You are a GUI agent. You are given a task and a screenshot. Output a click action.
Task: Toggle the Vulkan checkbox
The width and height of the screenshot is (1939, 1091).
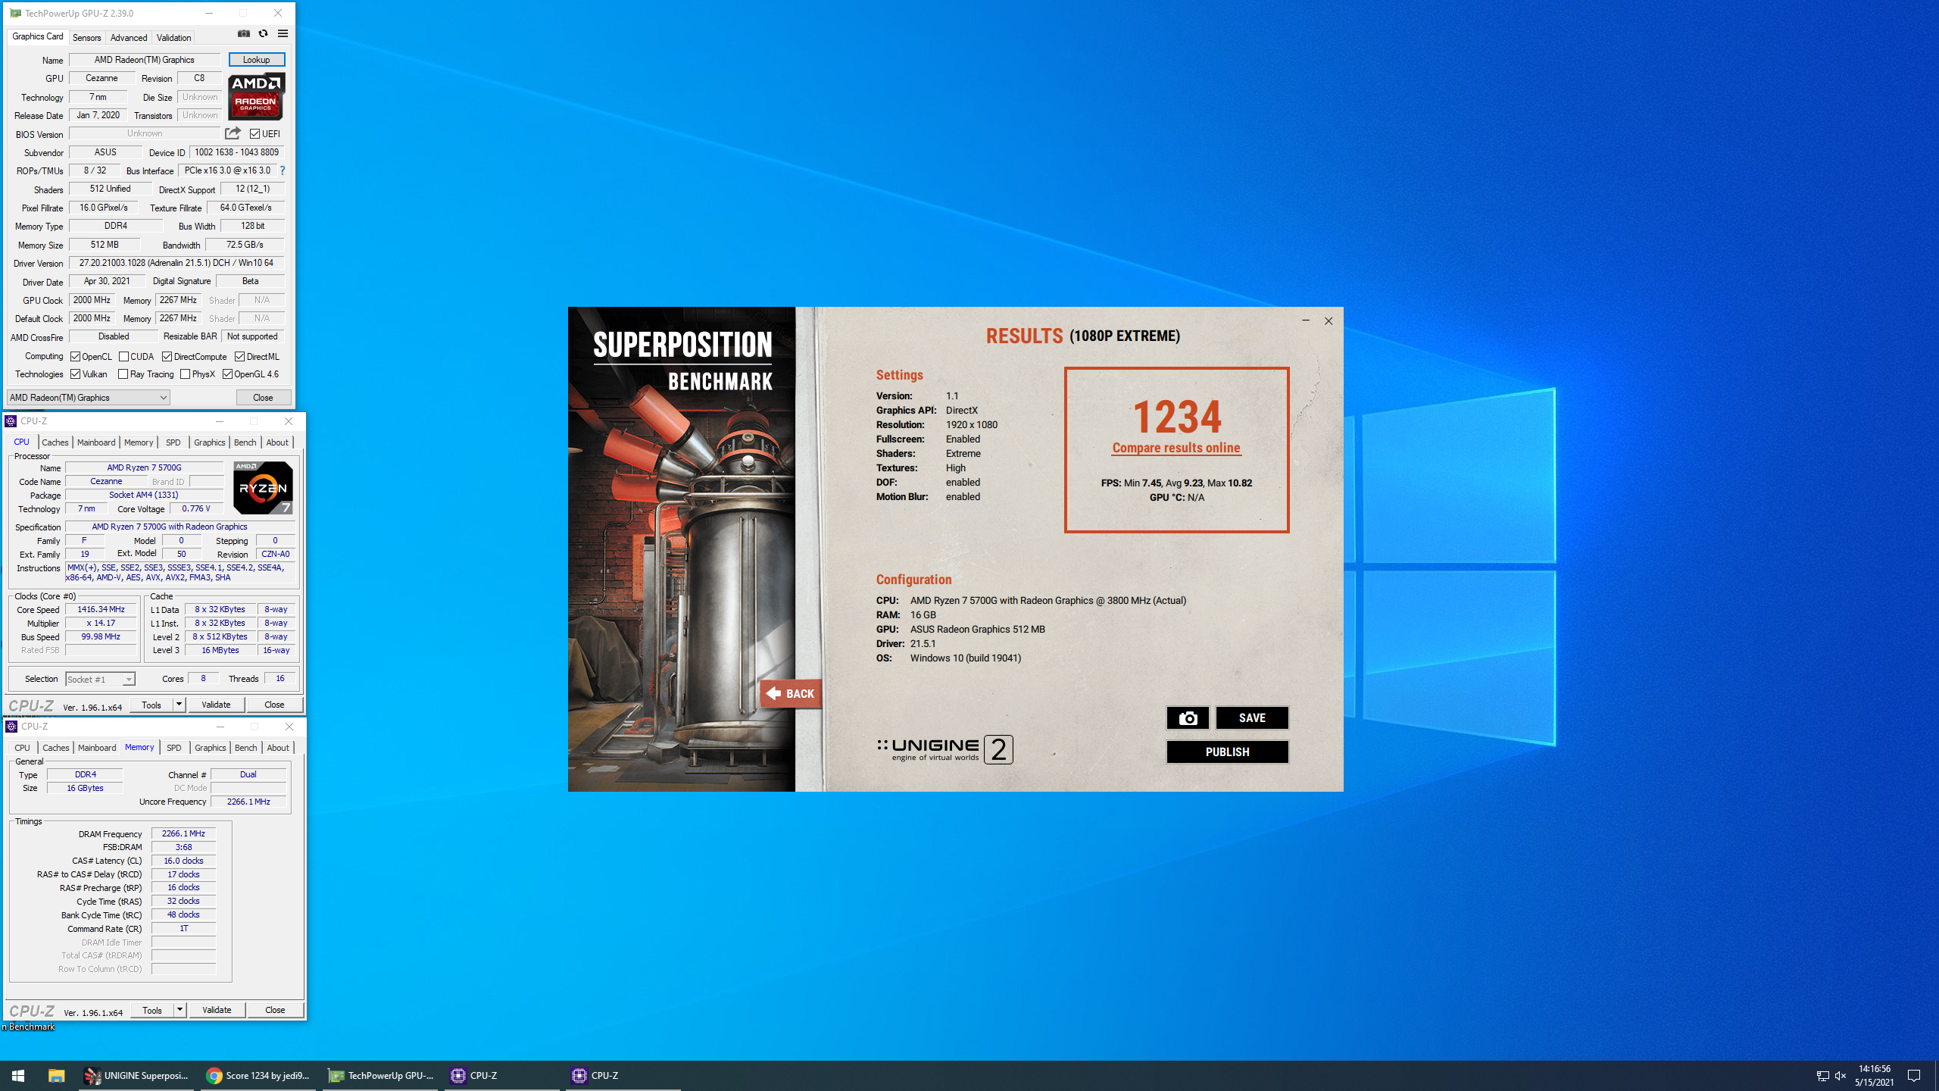[x=76, y=374]
